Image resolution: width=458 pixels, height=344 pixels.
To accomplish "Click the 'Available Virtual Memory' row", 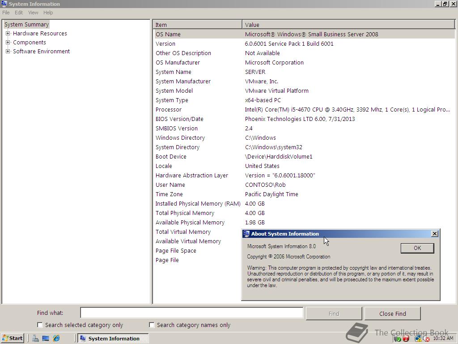I will tap(188, 241).
